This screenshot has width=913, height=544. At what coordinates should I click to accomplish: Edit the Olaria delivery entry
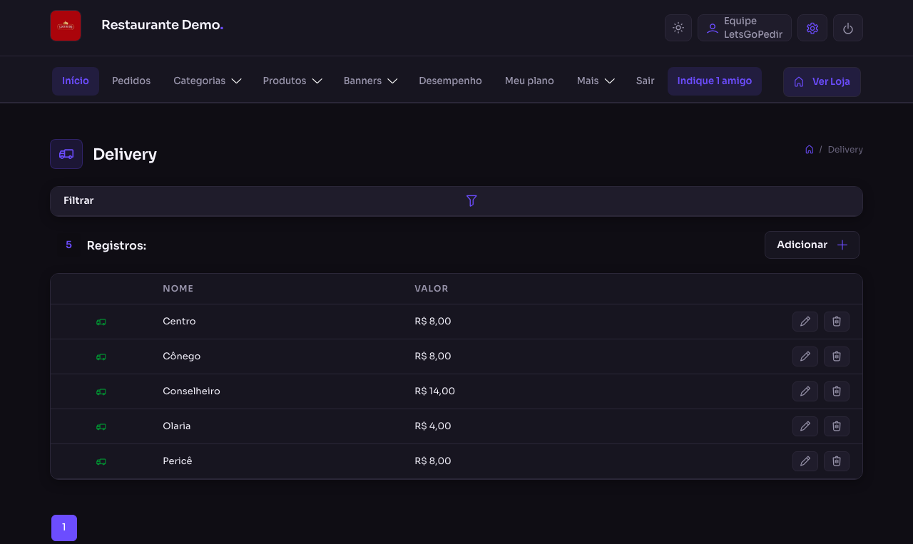[805, 426]
